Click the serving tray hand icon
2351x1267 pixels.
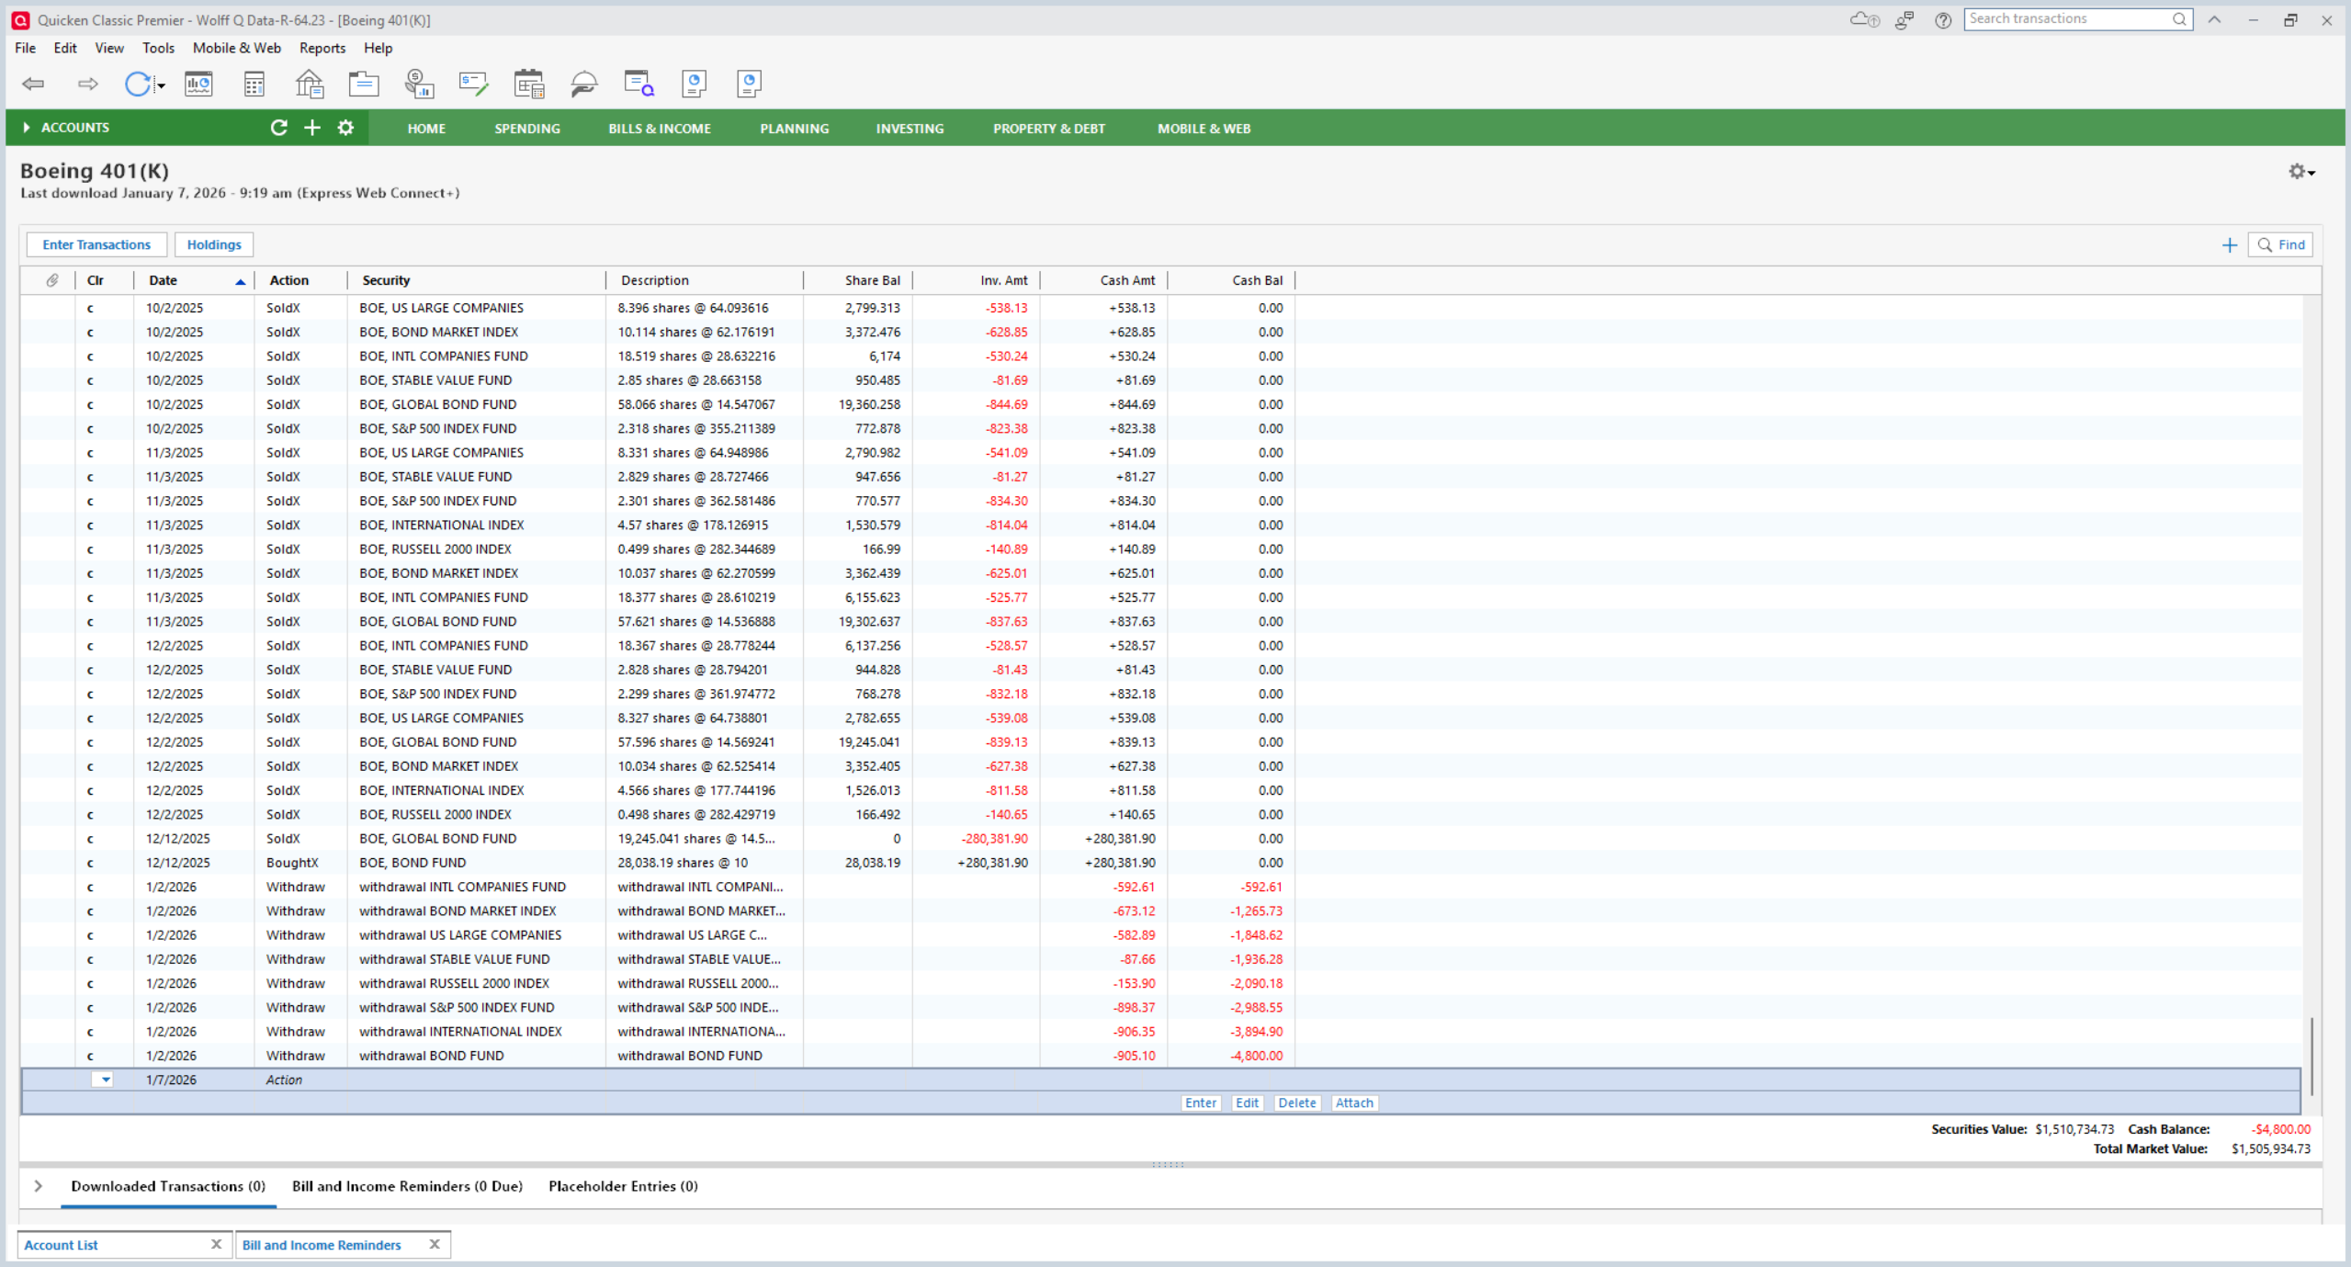click(x=583, y=84)
